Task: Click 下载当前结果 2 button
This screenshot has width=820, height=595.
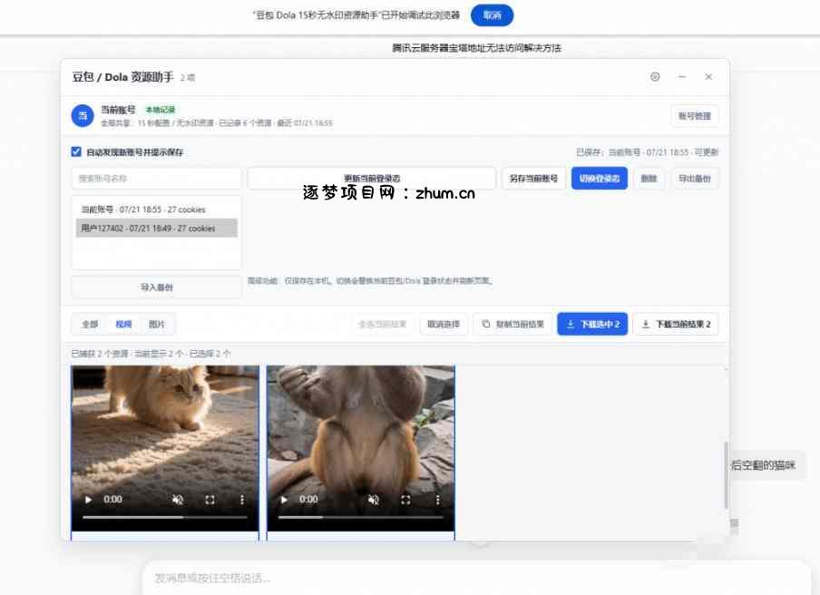Action: coord(676,324)
